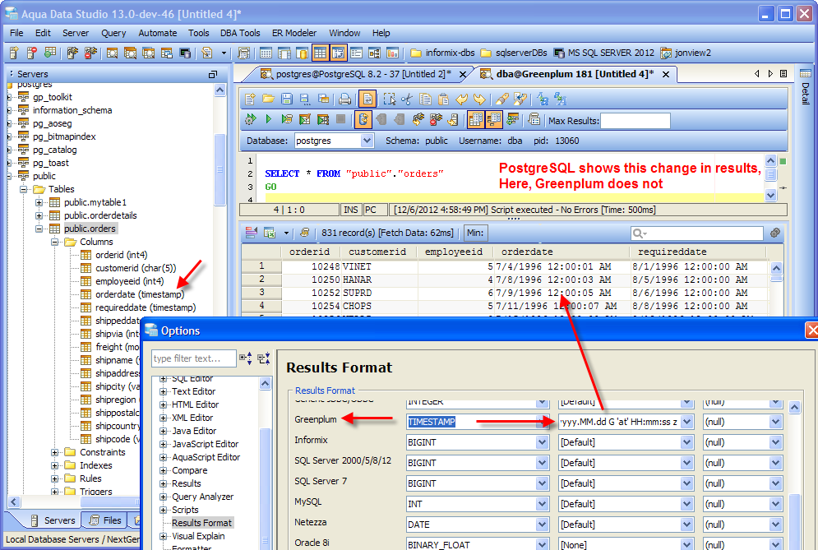Toggle the pivot grid button in main toolbar
This screenshot has width=818, height=550.
coord(338,53)
